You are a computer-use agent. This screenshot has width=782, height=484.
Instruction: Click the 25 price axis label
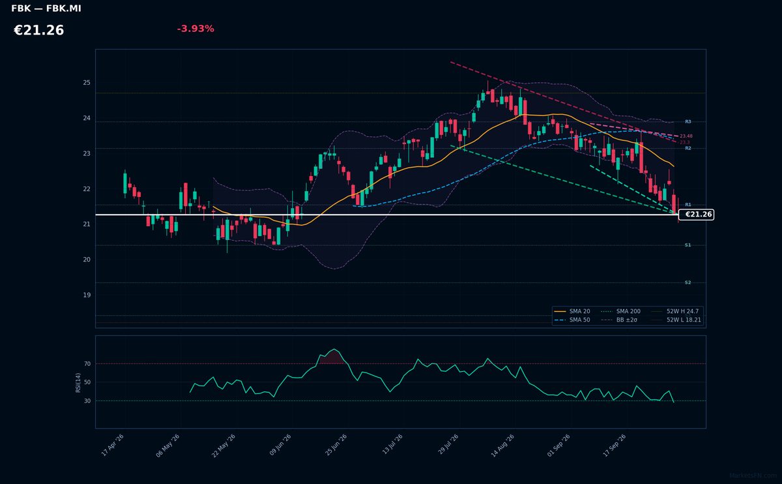click(x=86, y=83)
